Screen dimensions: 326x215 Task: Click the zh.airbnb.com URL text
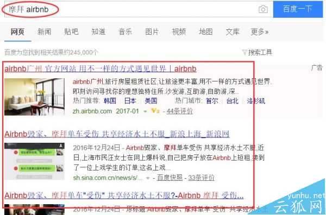point(92,111)
